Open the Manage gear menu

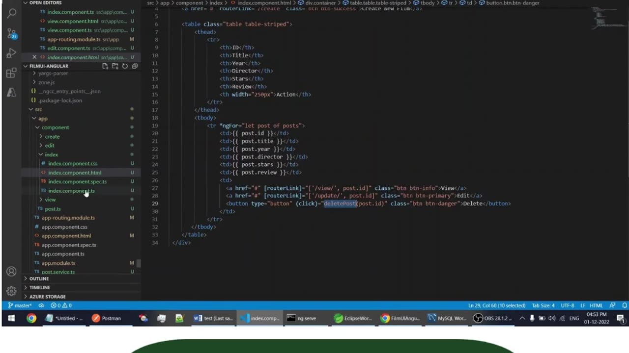(x=11, y=291)
